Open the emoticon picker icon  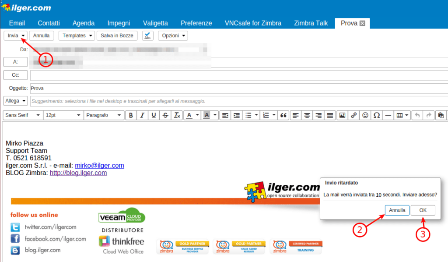365,115
